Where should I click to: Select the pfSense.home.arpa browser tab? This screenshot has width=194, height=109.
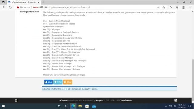24,2
